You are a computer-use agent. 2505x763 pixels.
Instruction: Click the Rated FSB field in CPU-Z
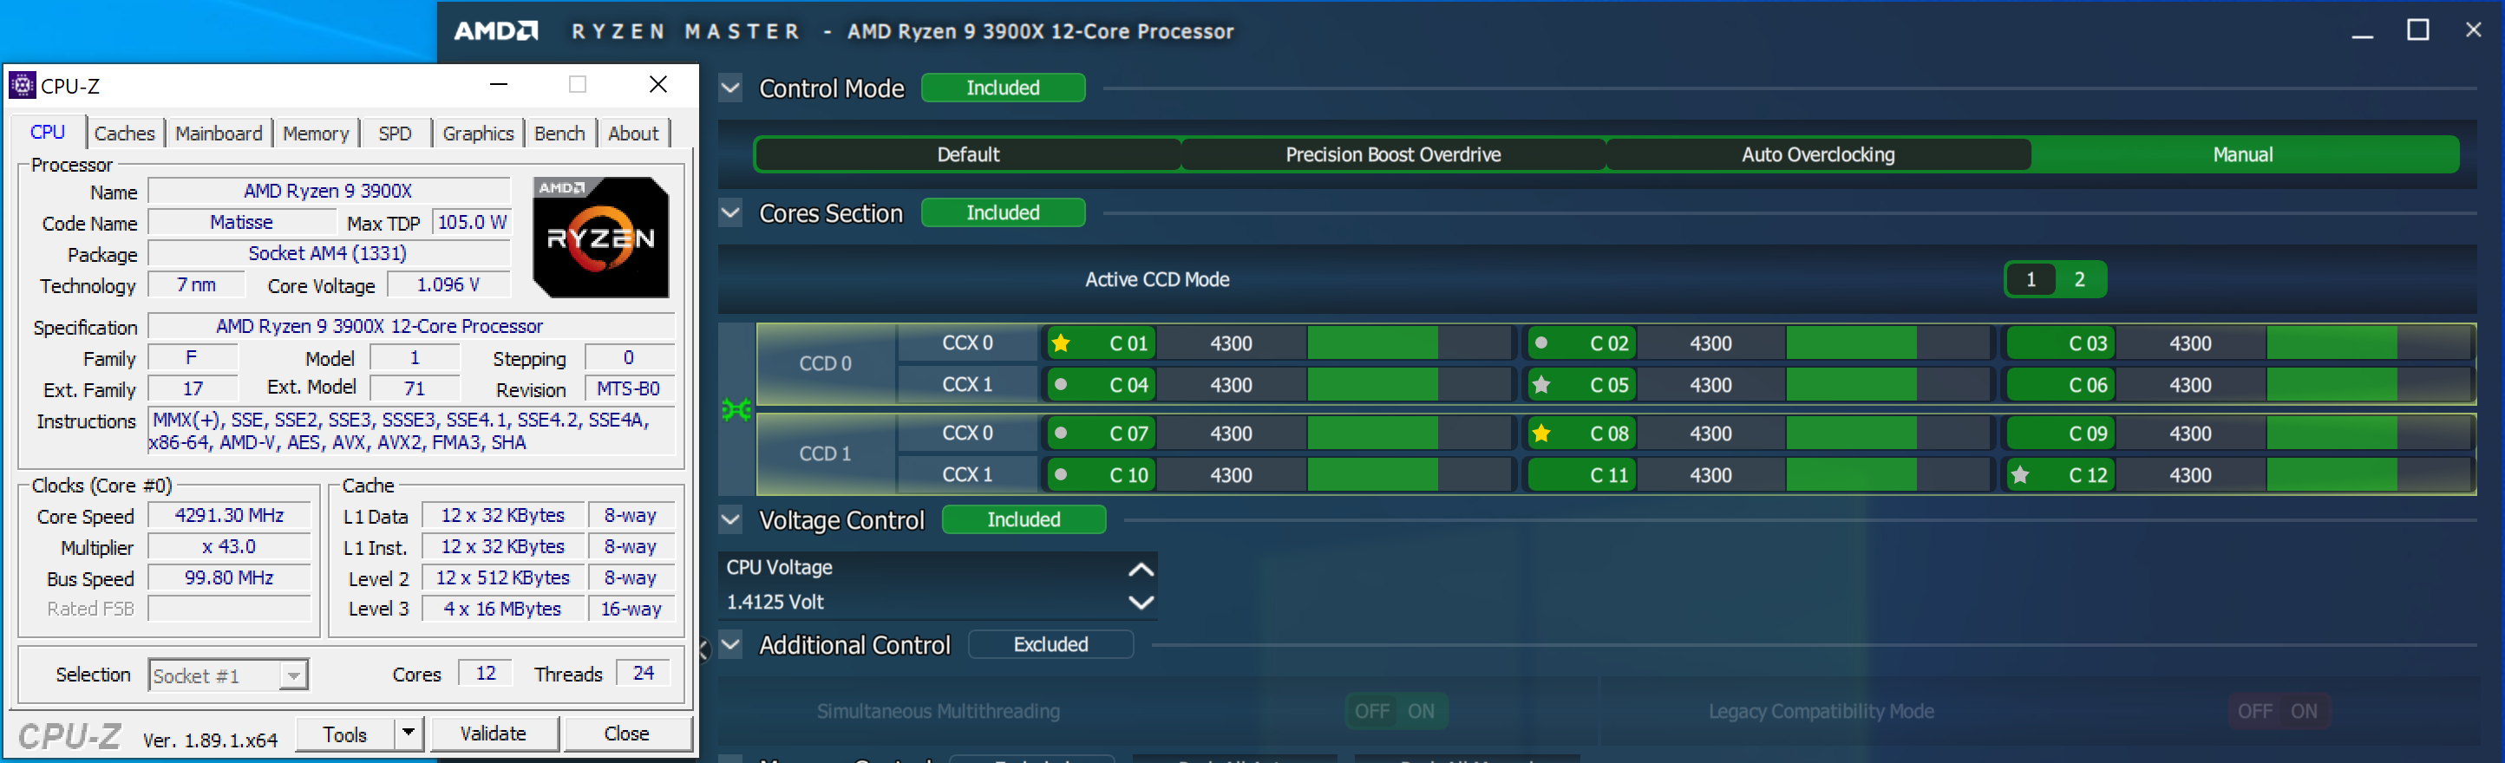(230, 610)
